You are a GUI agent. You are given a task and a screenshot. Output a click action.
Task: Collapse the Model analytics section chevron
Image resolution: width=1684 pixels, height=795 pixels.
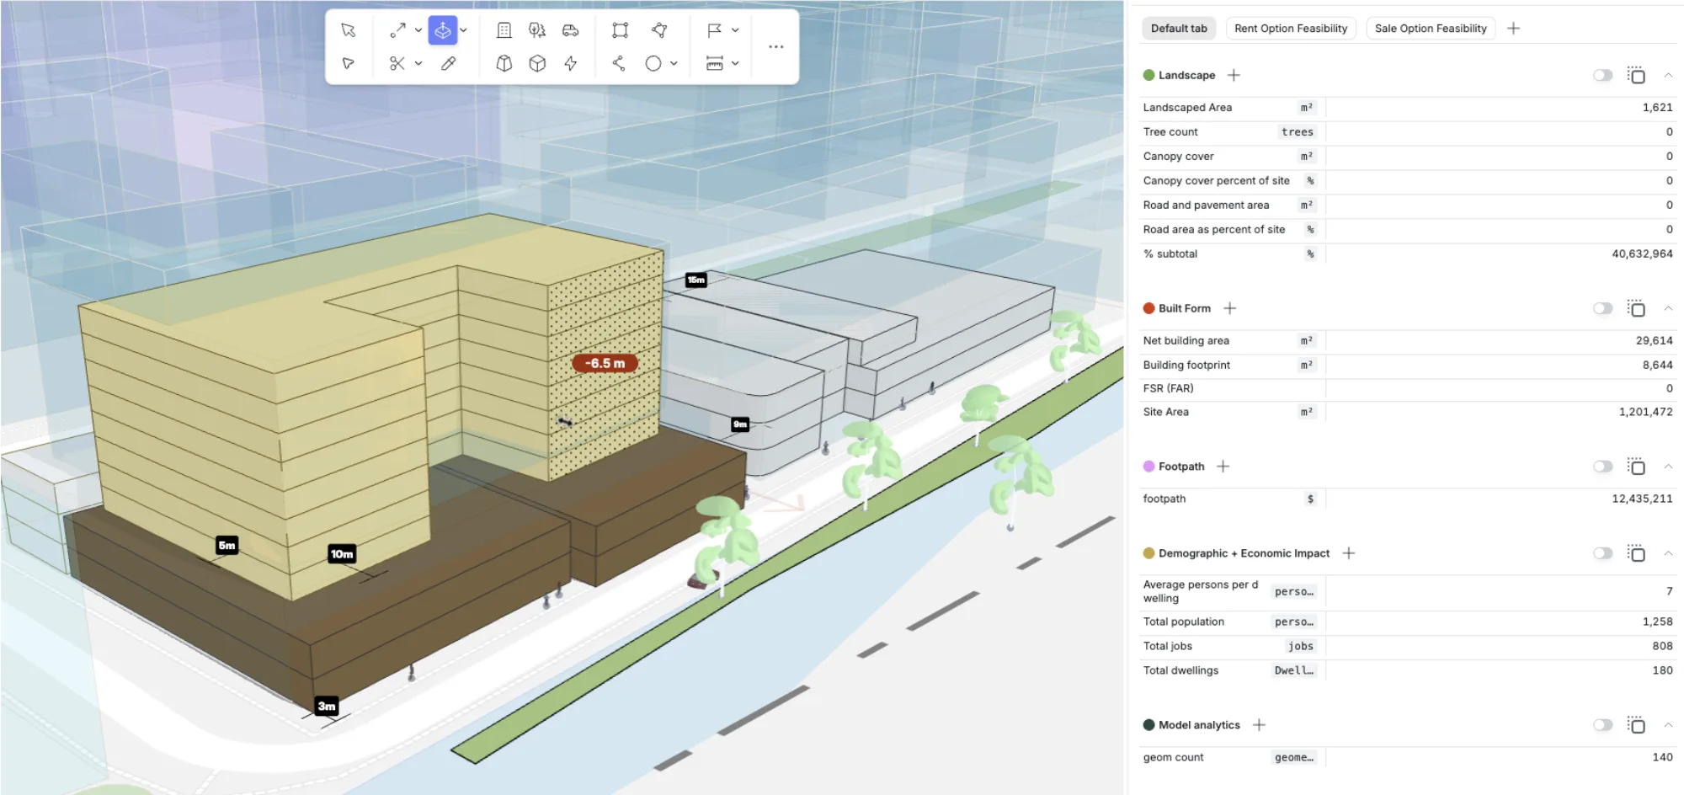pyautogui.click(x=1668, y=725)
